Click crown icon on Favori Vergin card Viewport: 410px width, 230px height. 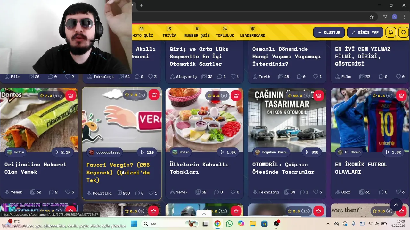pos(154,95)
